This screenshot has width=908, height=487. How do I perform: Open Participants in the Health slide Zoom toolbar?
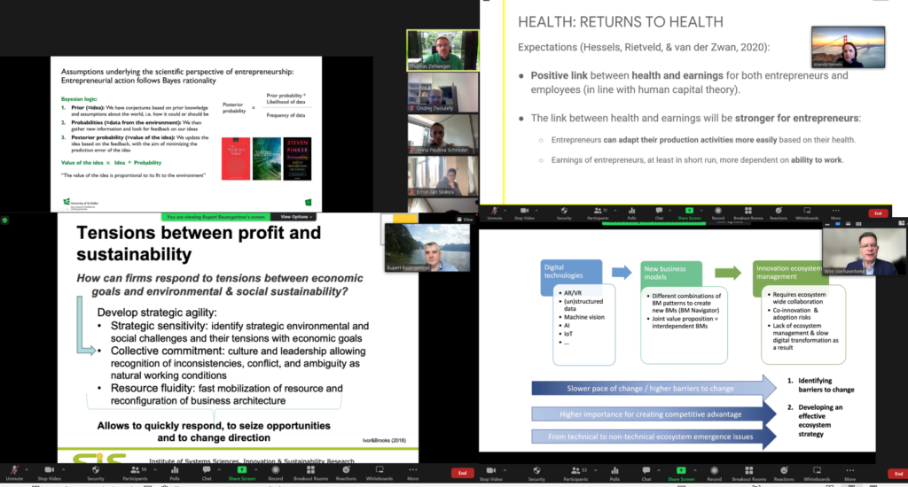598,213
